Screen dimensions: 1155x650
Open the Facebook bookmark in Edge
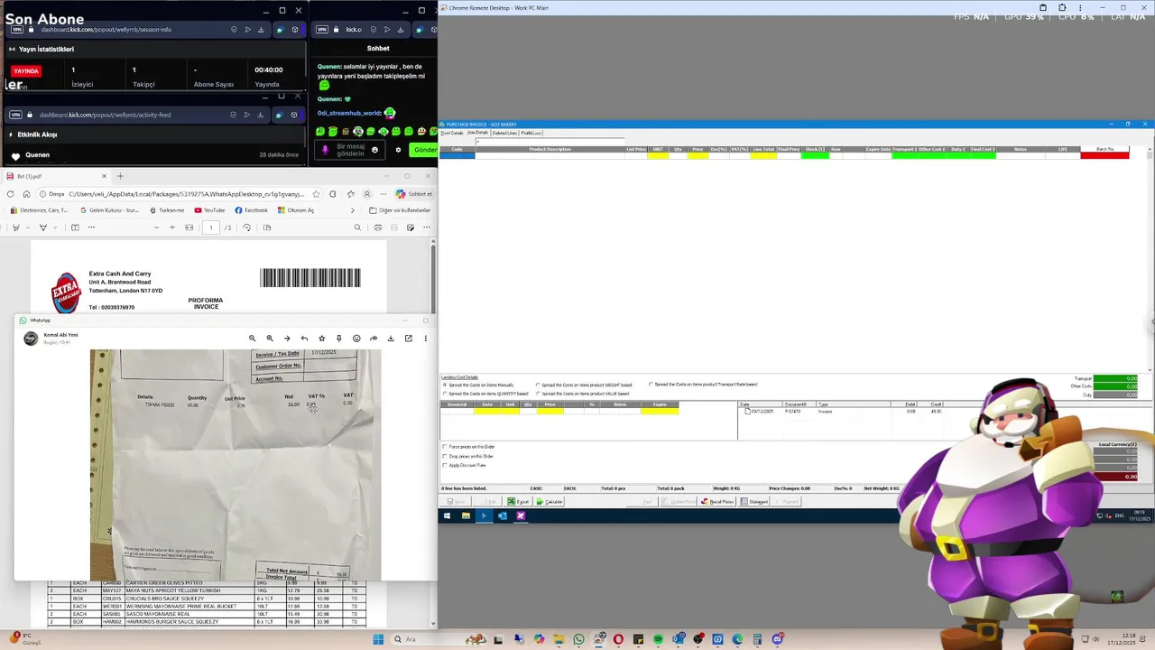[251, 210]
